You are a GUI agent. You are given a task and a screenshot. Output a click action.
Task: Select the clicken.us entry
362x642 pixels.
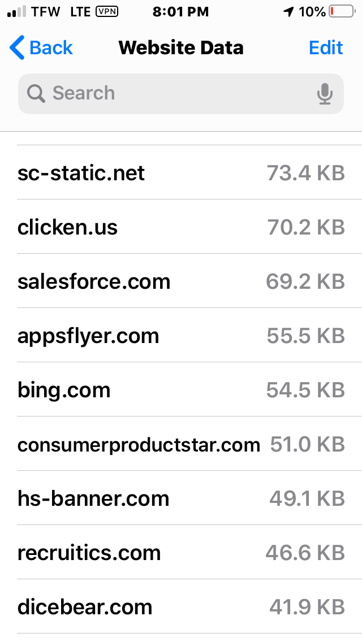[181, 227]
